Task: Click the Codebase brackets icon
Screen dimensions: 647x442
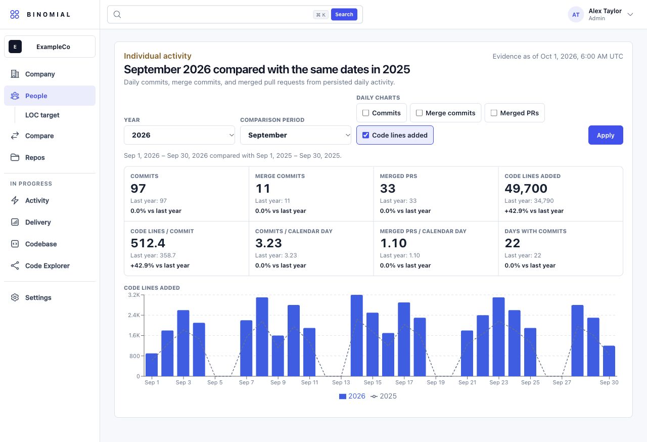Action: pos(15,244)
